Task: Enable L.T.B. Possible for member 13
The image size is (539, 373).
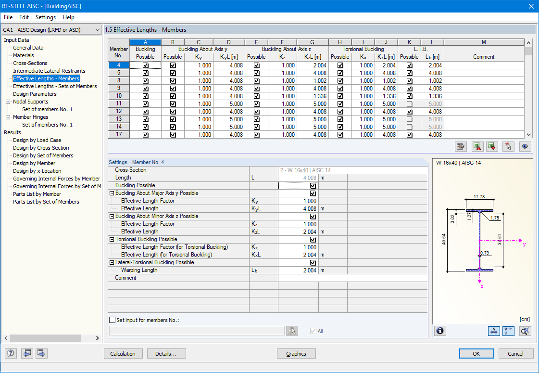Action: (409, 119)
